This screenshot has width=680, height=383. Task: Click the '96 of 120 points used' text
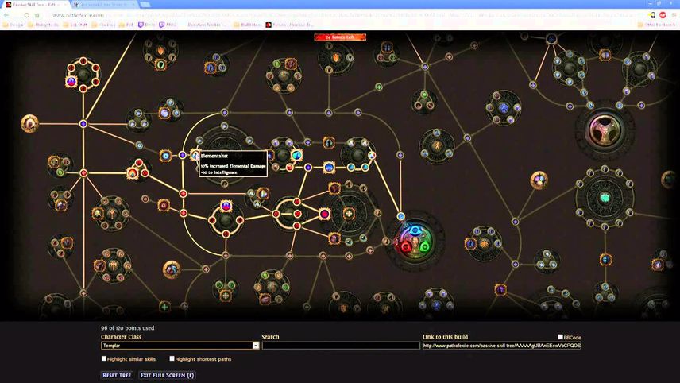(127, 328)
